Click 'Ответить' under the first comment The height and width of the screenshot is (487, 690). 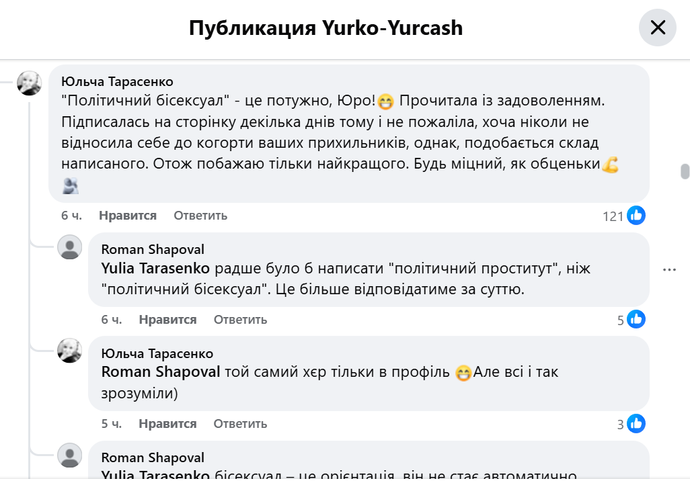coord(200,215)
